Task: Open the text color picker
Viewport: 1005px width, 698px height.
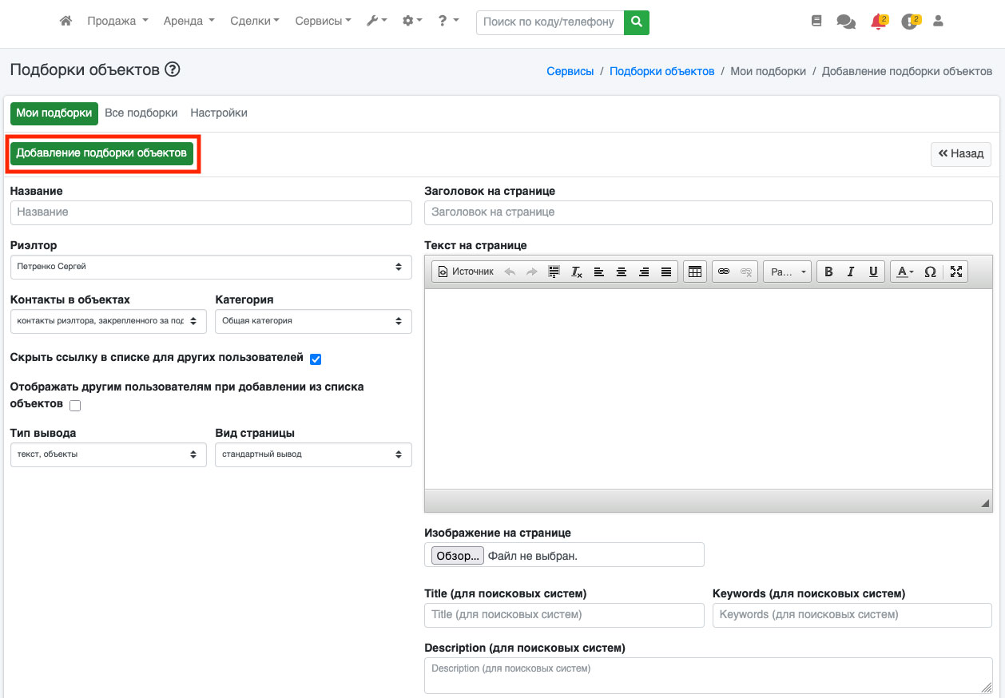Action: pos(904,272)
